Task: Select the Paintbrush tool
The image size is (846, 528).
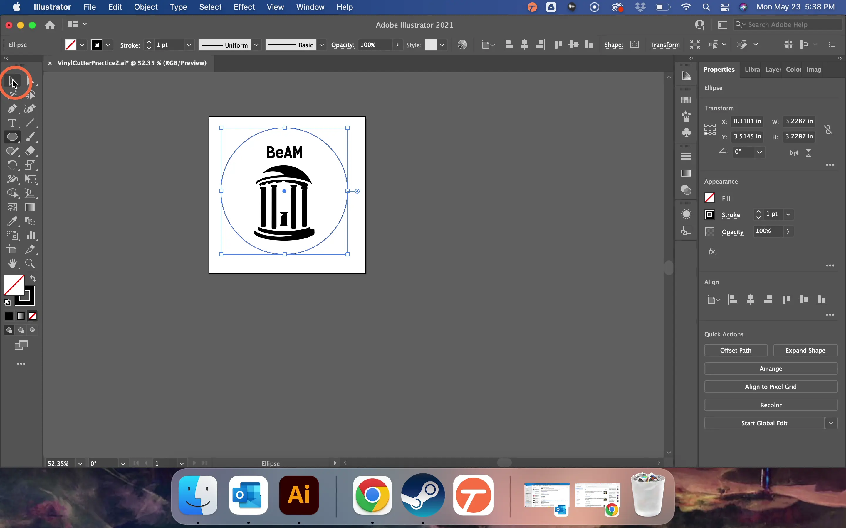Action: (x=30, y=137)
